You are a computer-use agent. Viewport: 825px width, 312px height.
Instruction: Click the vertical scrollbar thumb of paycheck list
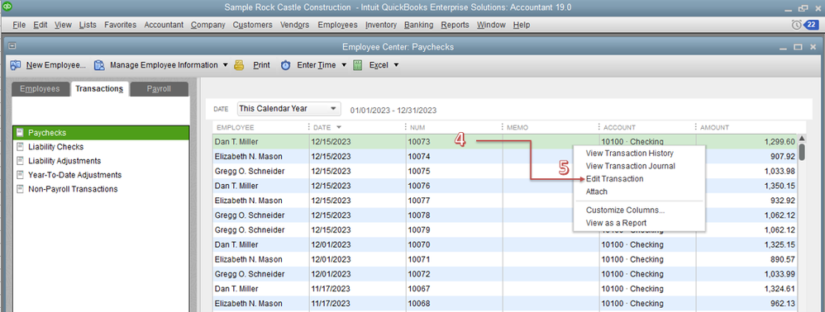[x=802, y=152]
